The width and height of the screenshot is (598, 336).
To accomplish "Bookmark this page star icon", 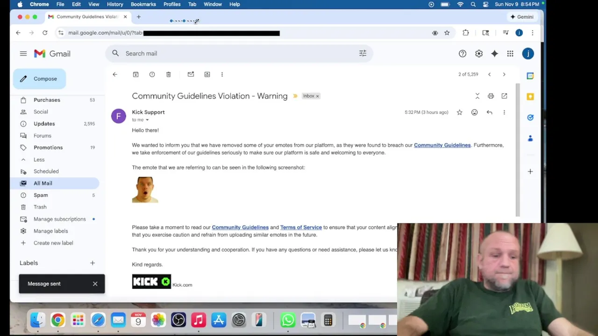I will coord(447,33).
